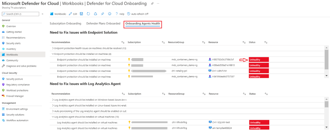
Task: Pin the page using the title pin icon
Action: click(x=152, y=4)
